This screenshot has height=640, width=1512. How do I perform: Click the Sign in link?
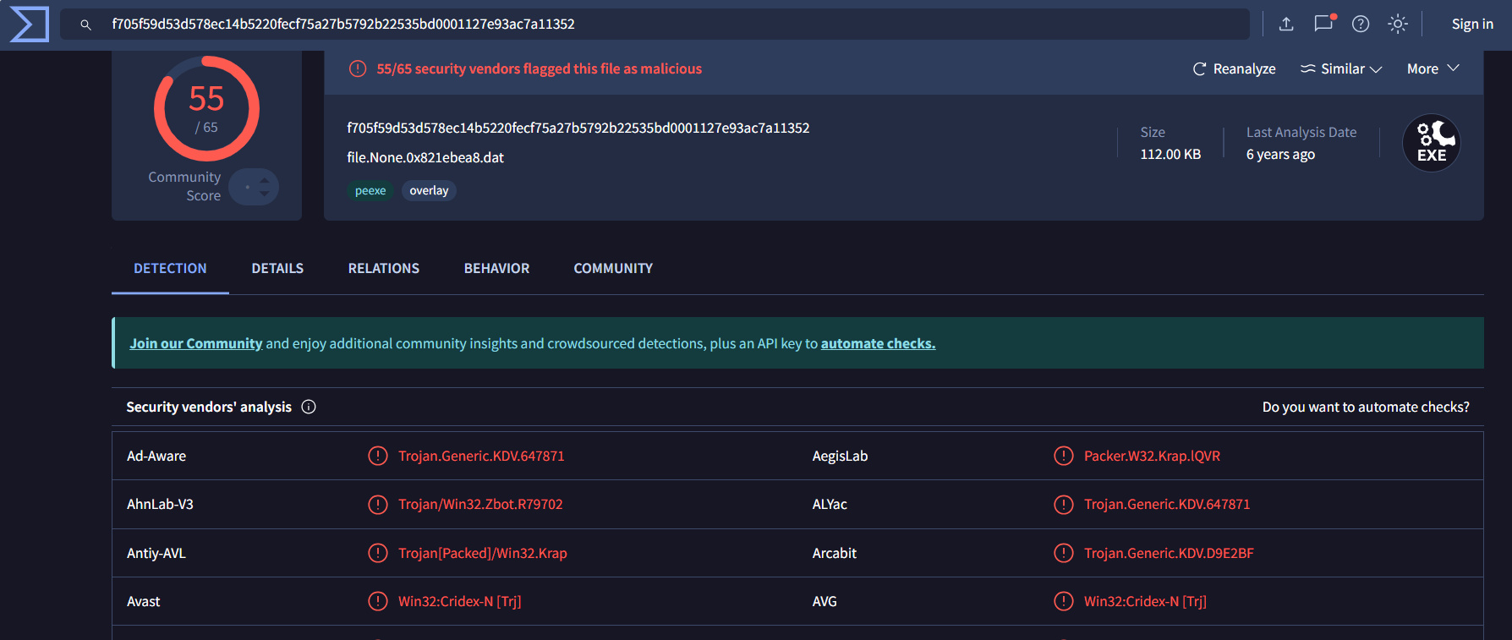pyautogui.click(x=1472, y=24)
